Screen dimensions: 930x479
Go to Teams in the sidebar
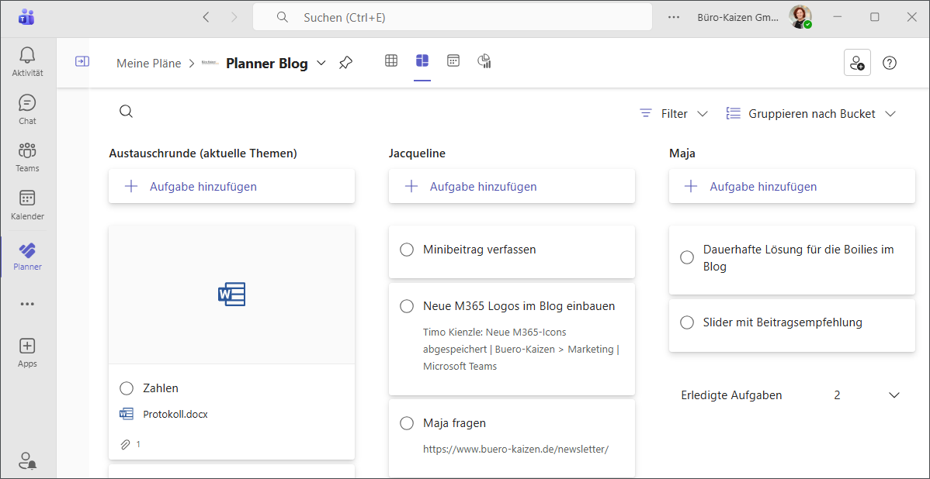click(27, 157)
